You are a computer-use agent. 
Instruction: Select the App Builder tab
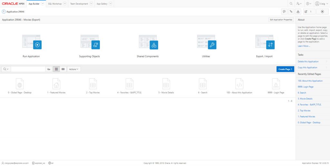(34, 4)
